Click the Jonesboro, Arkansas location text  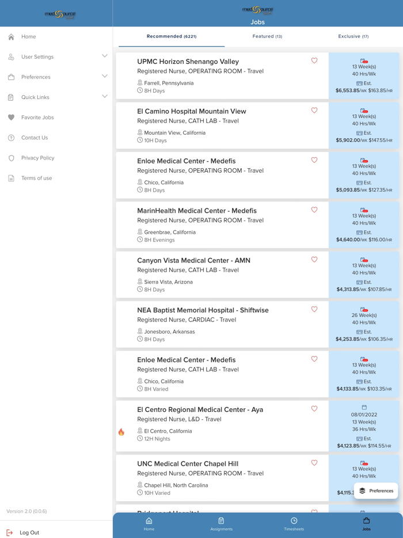[x=169, y=332]
